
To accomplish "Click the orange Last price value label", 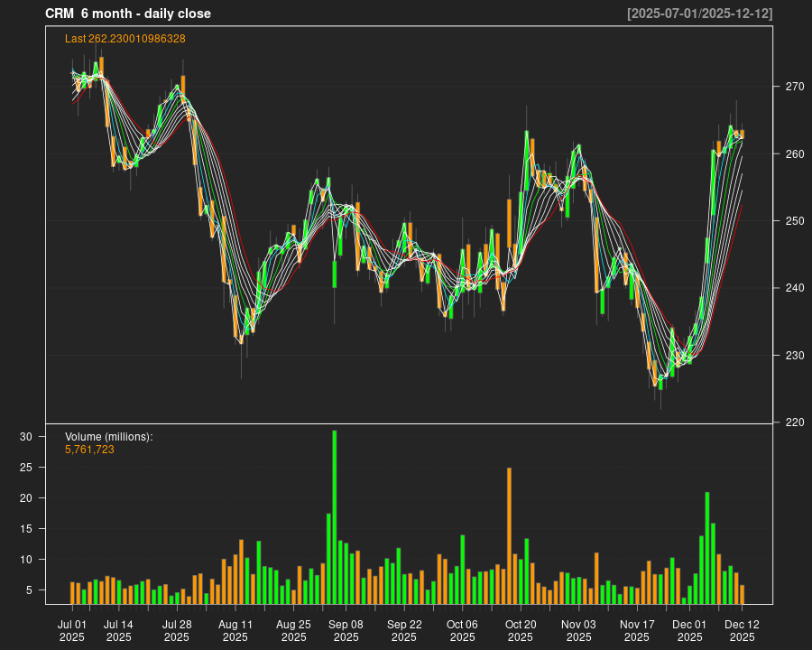I will click(125, 39).
